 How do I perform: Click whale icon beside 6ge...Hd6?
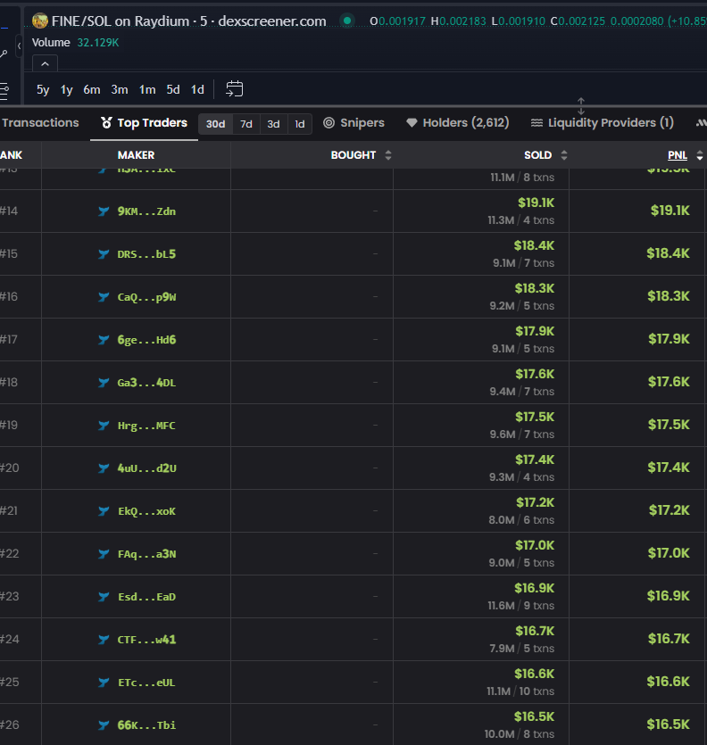pyautogui.click(x=104, y=340)
